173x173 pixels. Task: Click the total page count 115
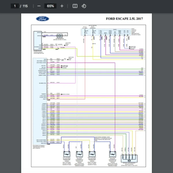pos(25,6)
